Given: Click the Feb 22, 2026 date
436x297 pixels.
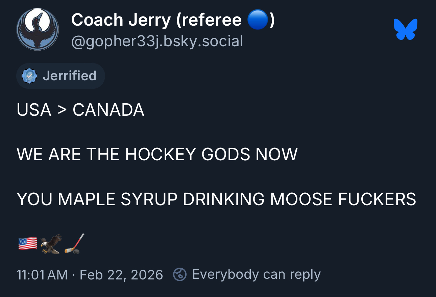Looking at the screenshot, I should [121, 274].
